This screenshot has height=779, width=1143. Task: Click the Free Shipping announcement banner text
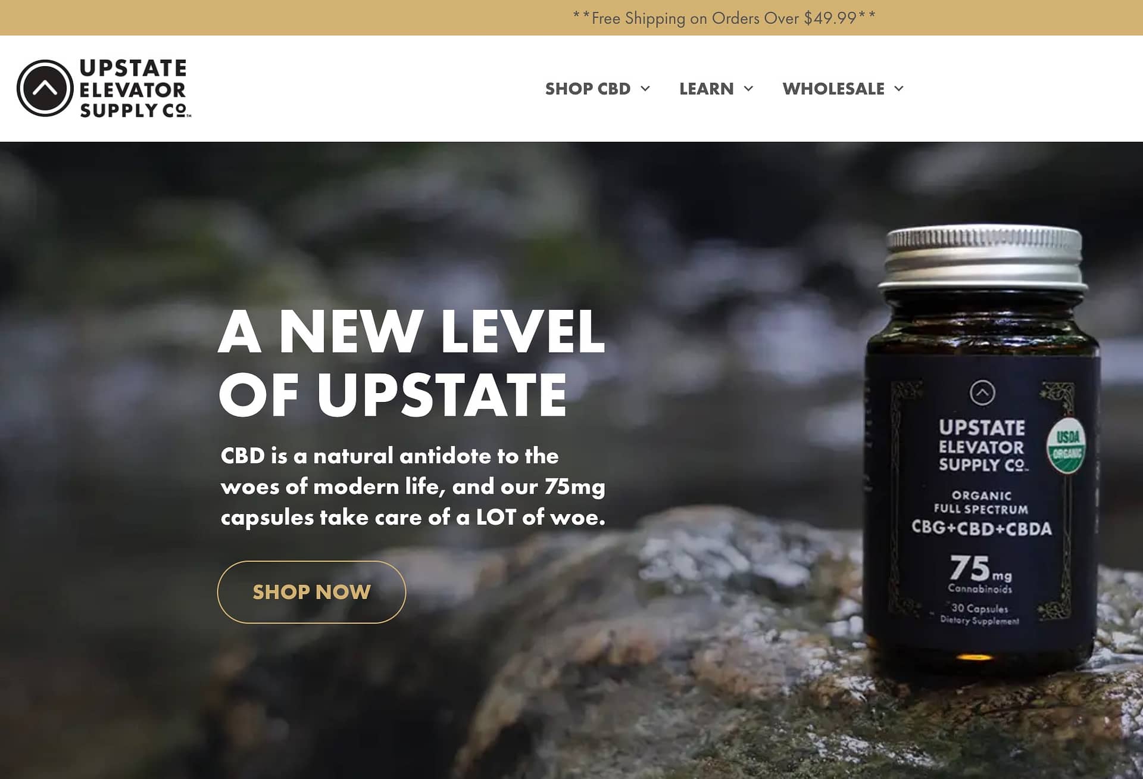[x=724, y=18]
